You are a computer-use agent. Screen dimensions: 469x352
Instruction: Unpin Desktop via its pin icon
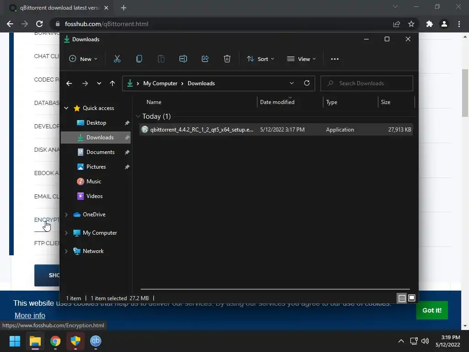(127, 123)
